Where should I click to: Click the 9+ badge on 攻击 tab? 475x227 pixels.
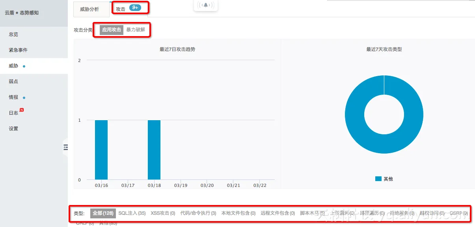(x=135, y=7)
